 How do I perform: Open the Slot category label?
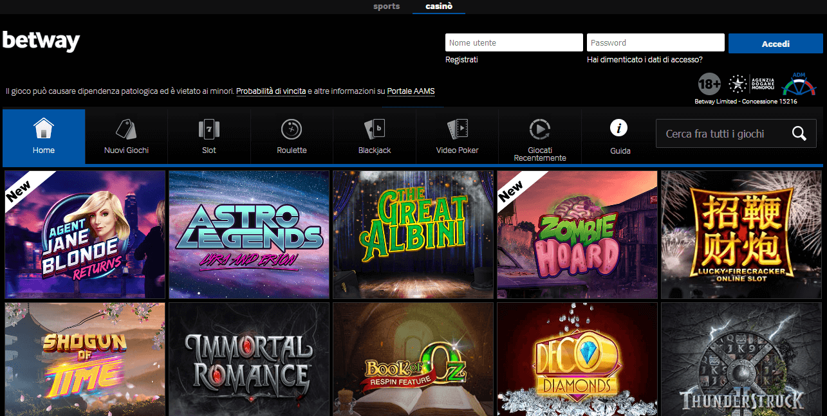click(x=209, y=150)
